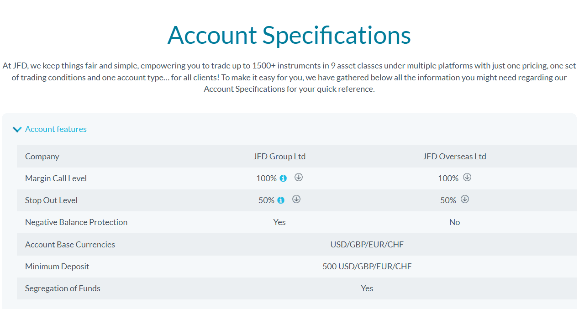This screenshot has height=309, width=579.
Task: Click the info icon beside JFD Group Stop Out Level
Action: click(x=280, y=200)
